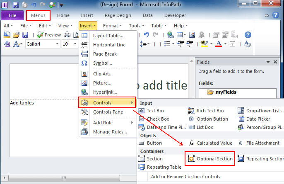Switch to the Home ribbon tab
Viewport: 284px width, 184px height.
click(63, 15)
